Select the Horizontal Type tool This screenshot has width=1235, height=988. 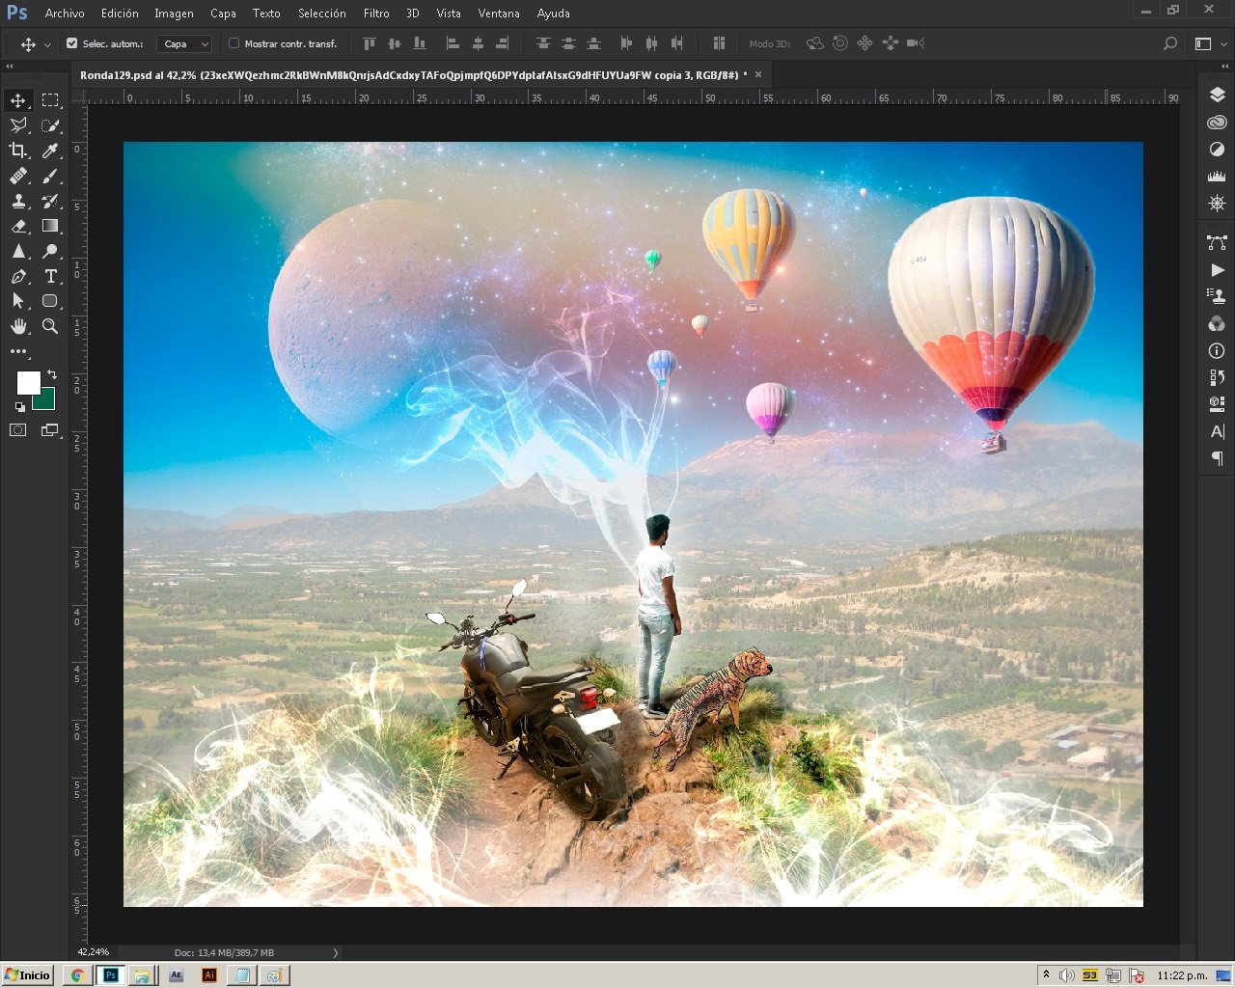tap(50, 276)
